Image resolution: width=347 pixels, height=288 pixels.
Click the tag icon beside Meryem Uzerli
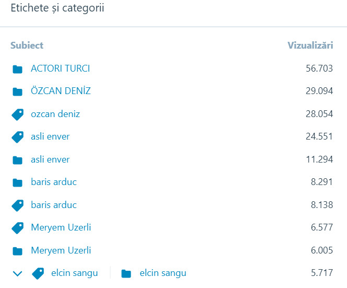18,228
